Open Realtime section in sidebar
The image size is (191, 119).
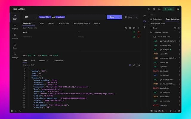point(15,36)
